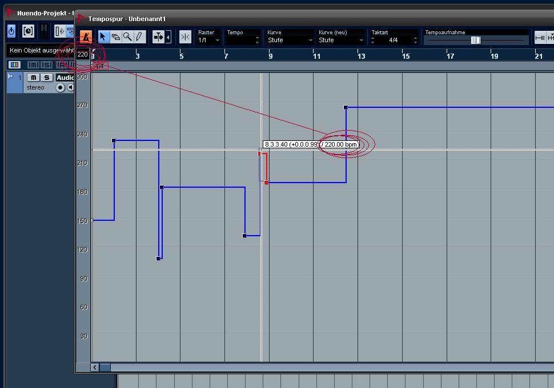Click the 'Kein Objekt ausgewählt' info line

coord(41,50)
